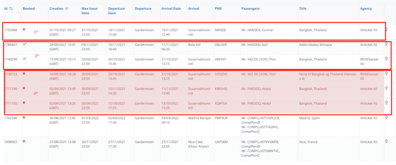The height and width of the screenshot is (165, 396).
Task: Sort by the Max Issue Date header
Action: point(90,11)
